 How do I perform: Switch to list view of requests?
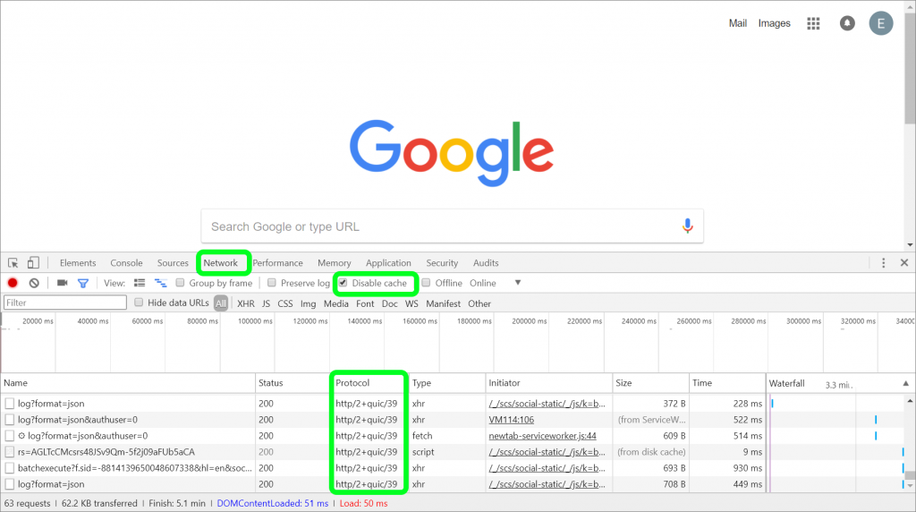coord(139,283)
